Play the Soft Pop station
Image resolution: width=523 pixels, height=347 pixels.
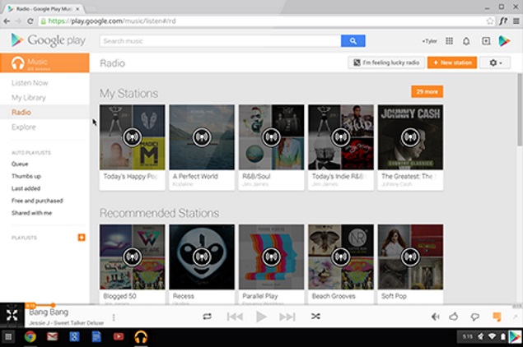410,257
